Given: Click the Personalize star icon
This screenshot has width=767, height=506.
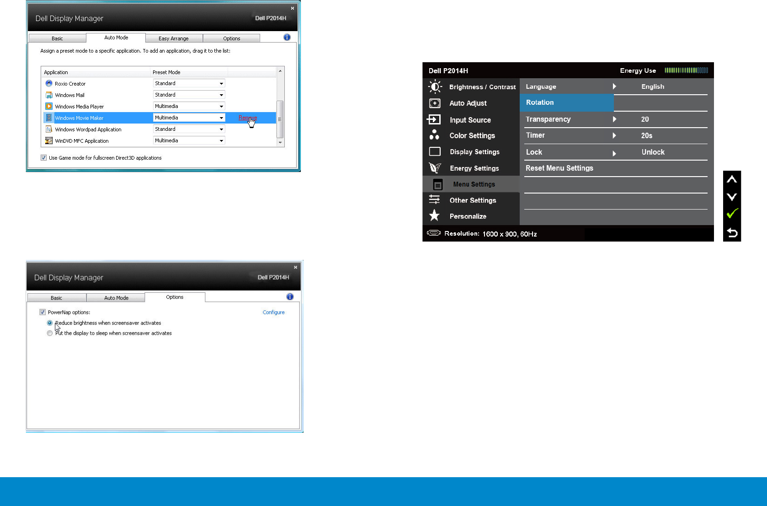Looking at the screenshot, I should [x=434, y=215].
